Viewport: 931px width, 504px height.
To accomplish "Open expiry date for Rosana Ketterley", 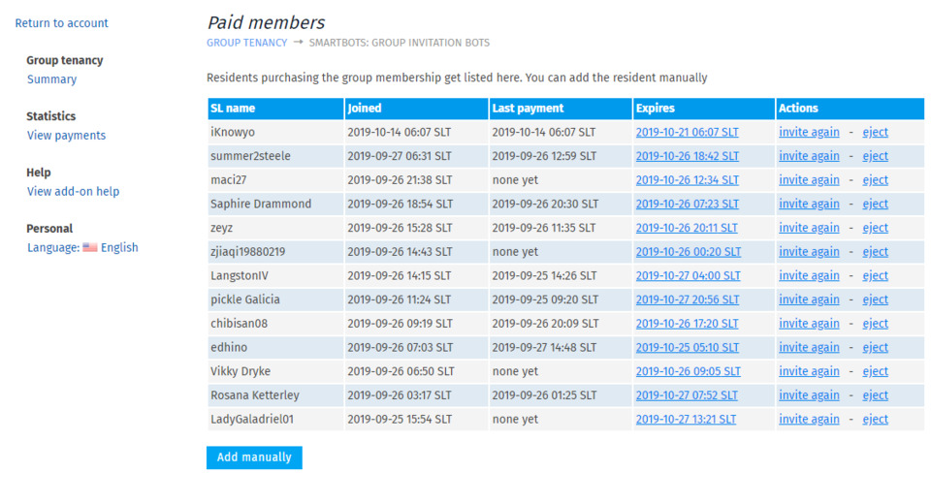I will [687, 395].
